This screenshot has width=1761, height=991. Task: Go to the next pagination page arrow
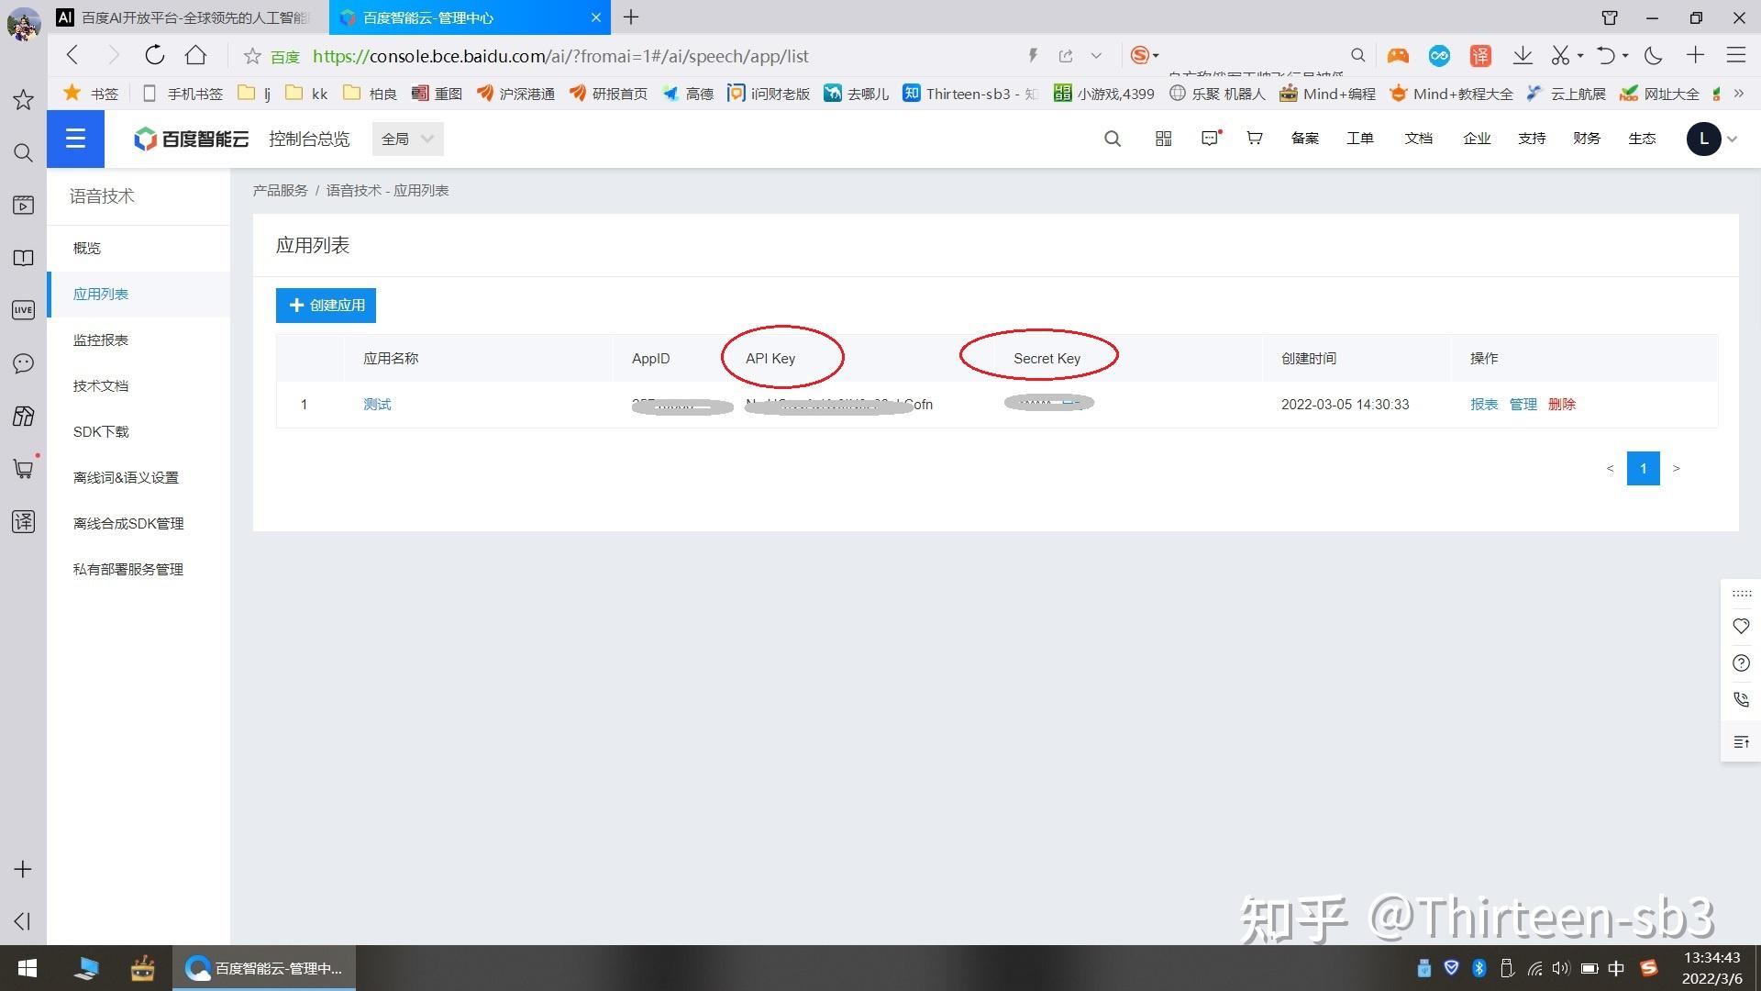coord(1676,469)
